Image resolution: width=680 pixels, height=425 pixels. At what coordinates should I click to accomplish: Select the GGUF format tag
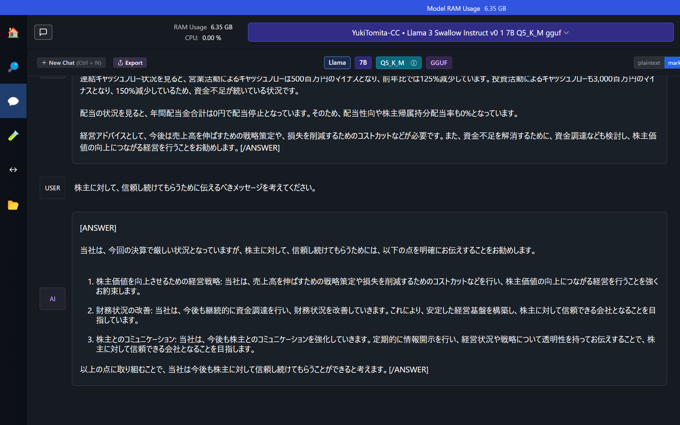click(439, 63)
